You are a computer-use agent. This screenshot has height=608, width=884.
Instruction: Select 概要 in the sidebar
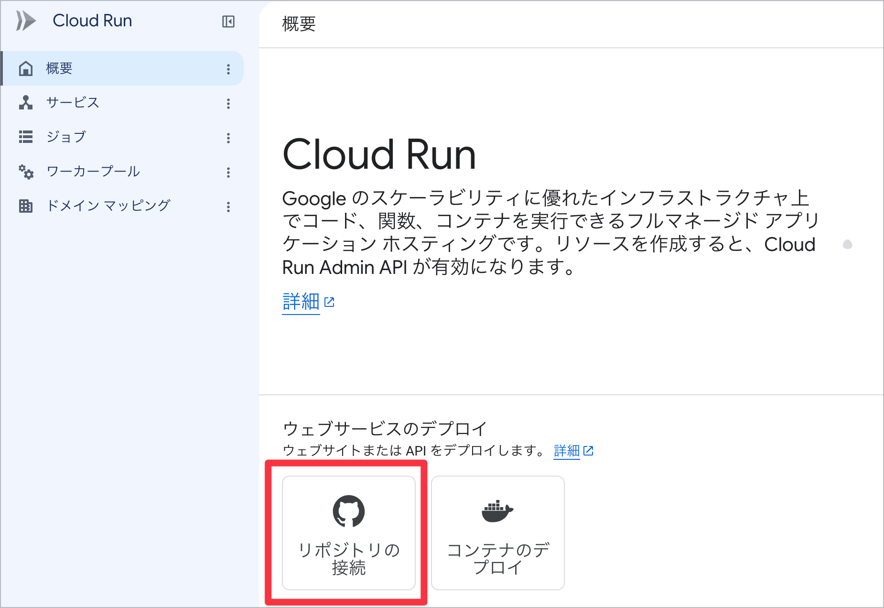pyautogui.click(x=123, y=68)
